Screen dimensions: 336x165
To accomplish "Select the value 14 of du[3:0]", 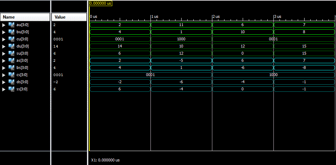I will [x=55, y=46].
